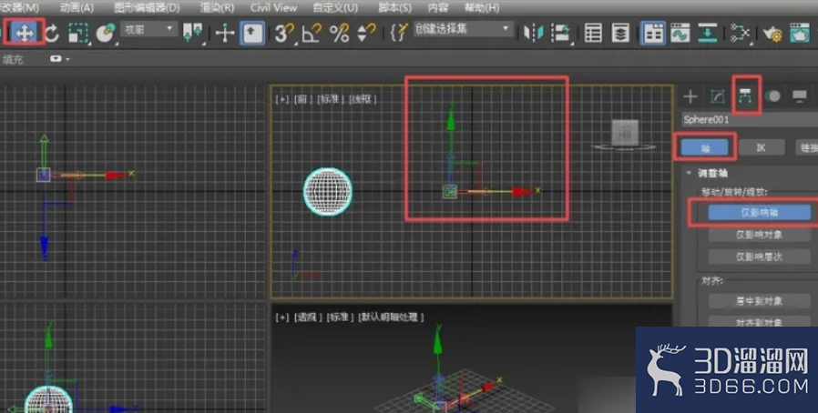
Task: Open the Rendered Frame Window
Action: [800, 34]
